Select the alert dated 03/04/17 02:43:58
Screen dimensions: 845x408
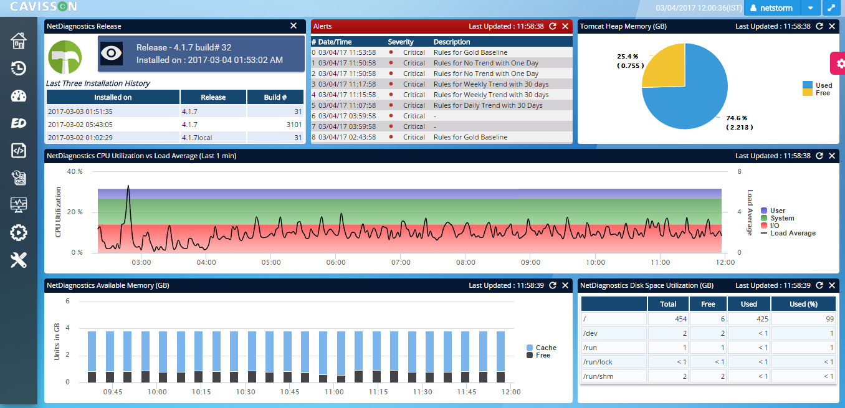441,137
